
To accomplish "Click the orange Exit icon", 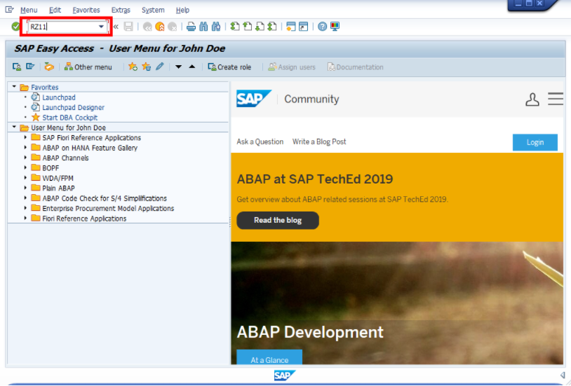I will point(159,27).
